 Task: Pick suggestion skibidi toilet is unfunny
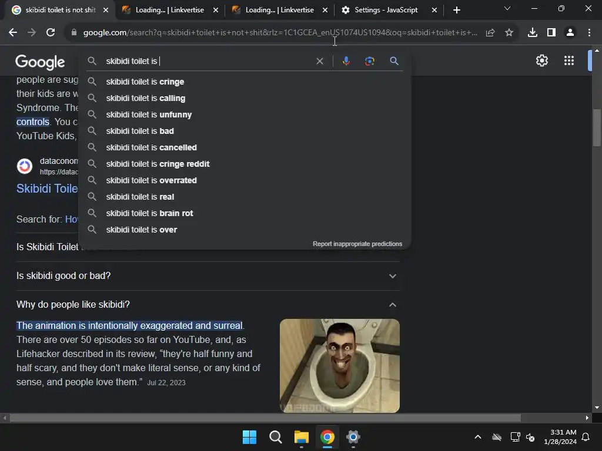pos(245,115)
